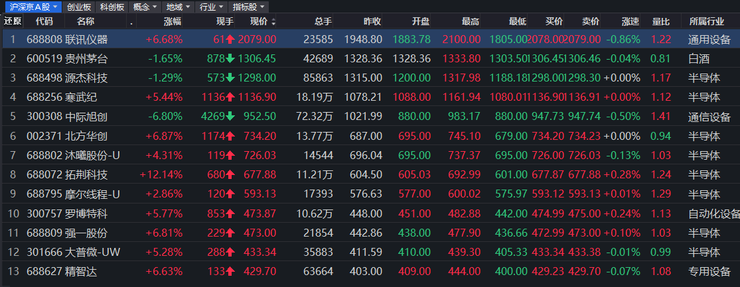Select stock 沐曦股份-U in the list
Viewport: 740px width, 287px height.
coord(92,156)
